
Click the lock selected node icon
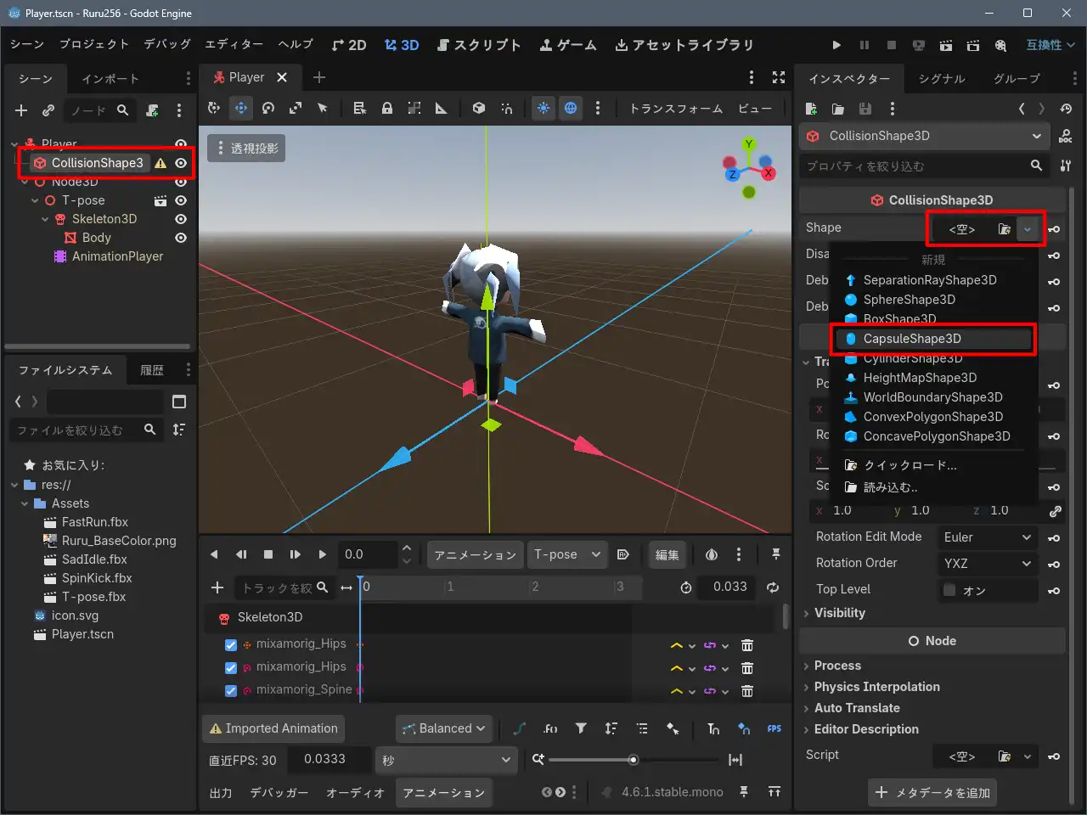(387, 108)
